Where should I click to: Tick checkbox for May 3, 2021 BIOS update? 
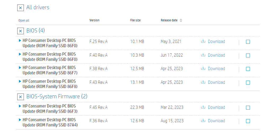(x=248, y=42)
